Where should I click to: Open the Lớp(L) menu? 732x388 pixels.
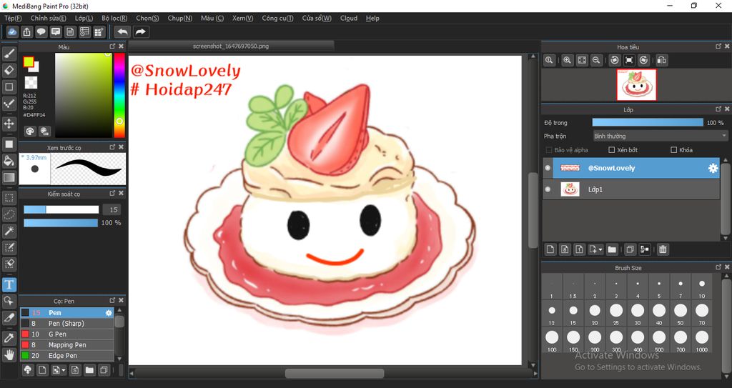pos(84,18)
